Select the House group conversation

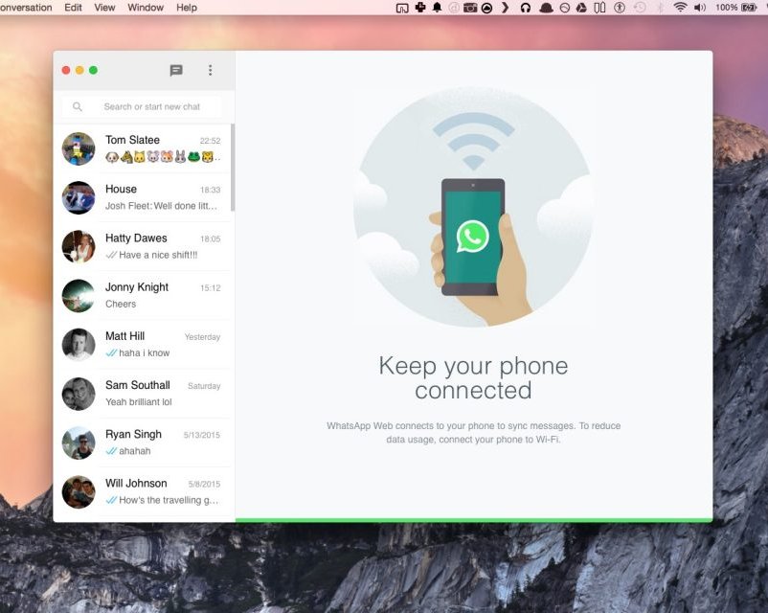point(142,197)
